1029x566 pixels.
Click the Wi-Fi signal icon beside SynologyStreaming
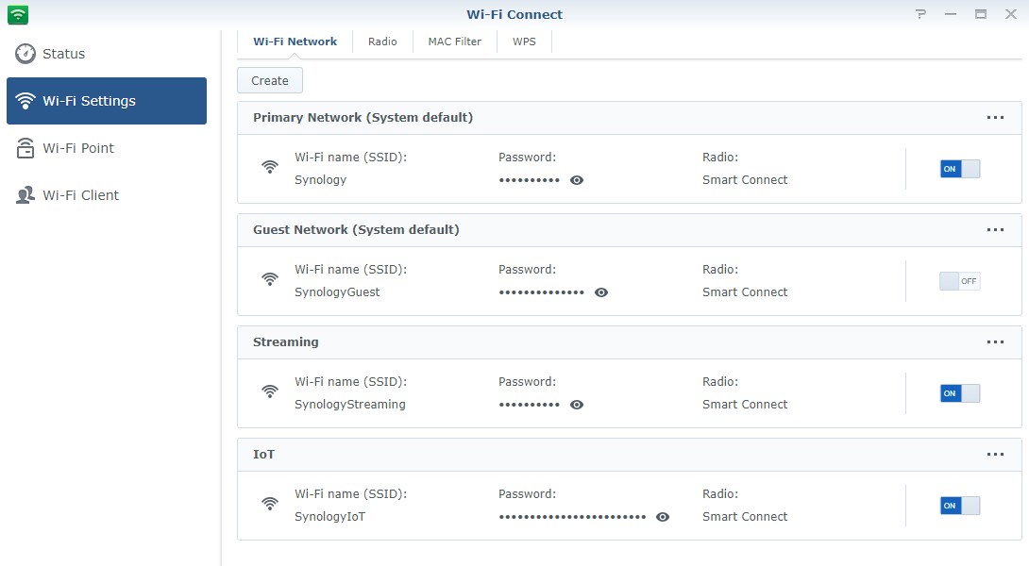[270, 392]
